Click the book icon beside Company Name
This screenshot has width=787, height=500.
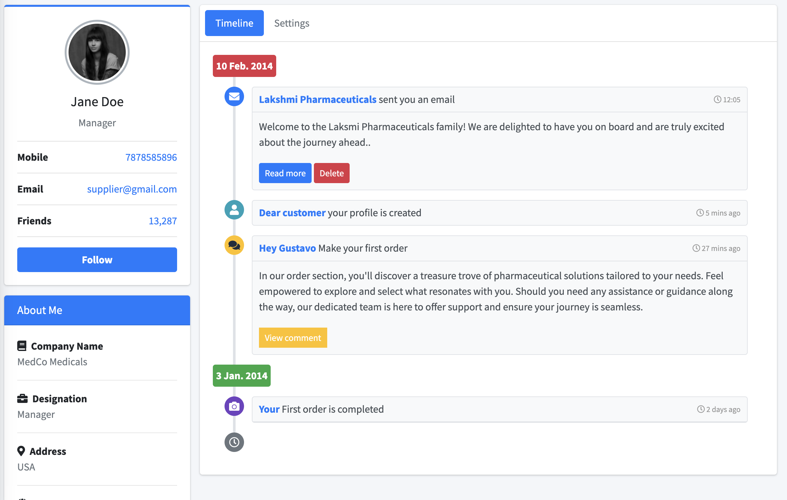22,346
